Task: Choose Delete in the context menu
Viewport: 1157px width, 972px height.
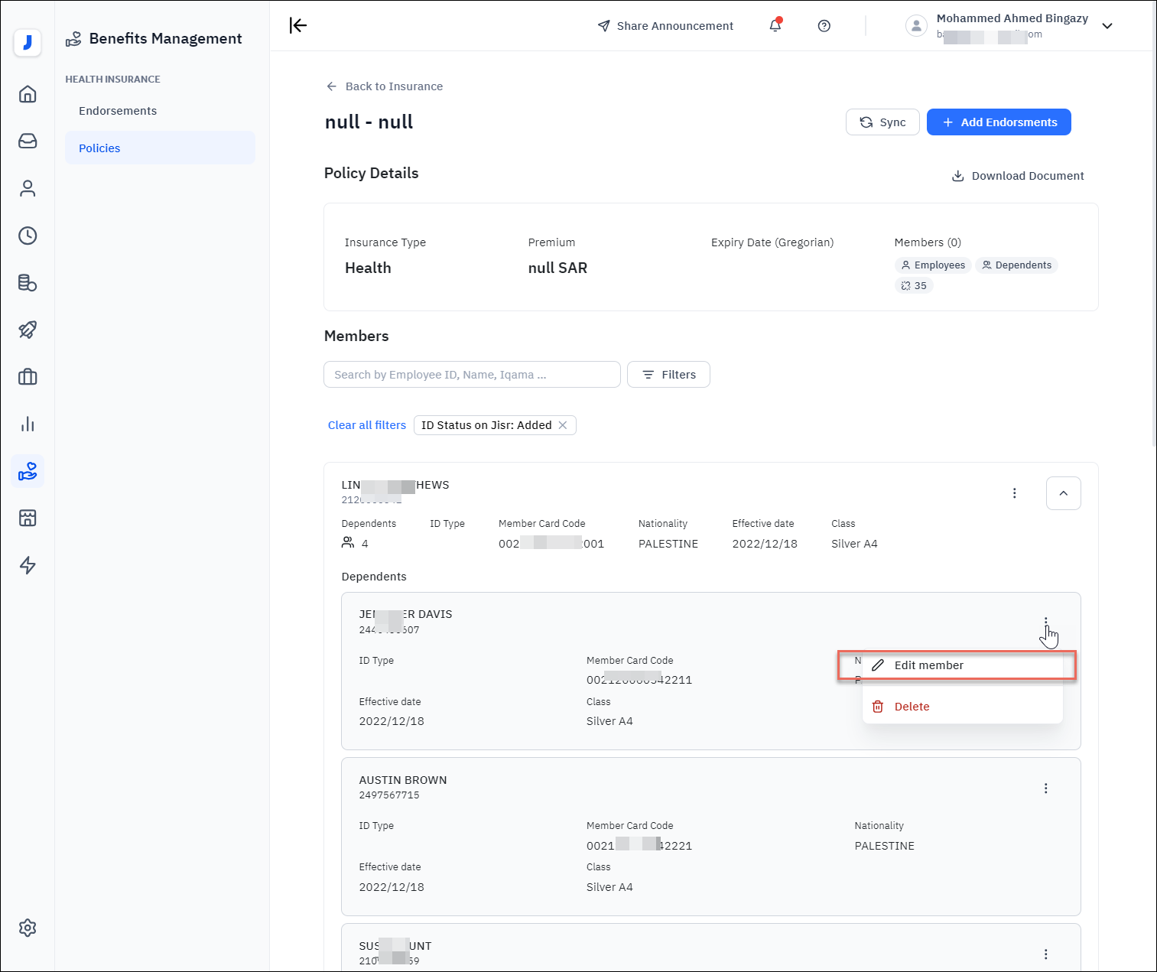Action: (x=912, y=707)
